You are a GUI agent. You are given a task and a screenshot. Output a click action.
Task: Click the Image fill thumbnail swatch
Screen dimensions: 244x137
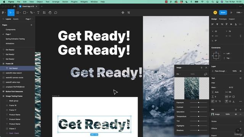tap(213, 114)
